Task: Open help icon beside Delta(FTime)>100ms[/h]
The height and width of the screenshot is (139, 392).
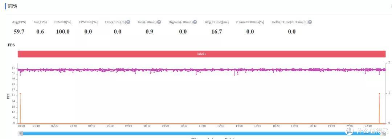Action: coord(310,22)
